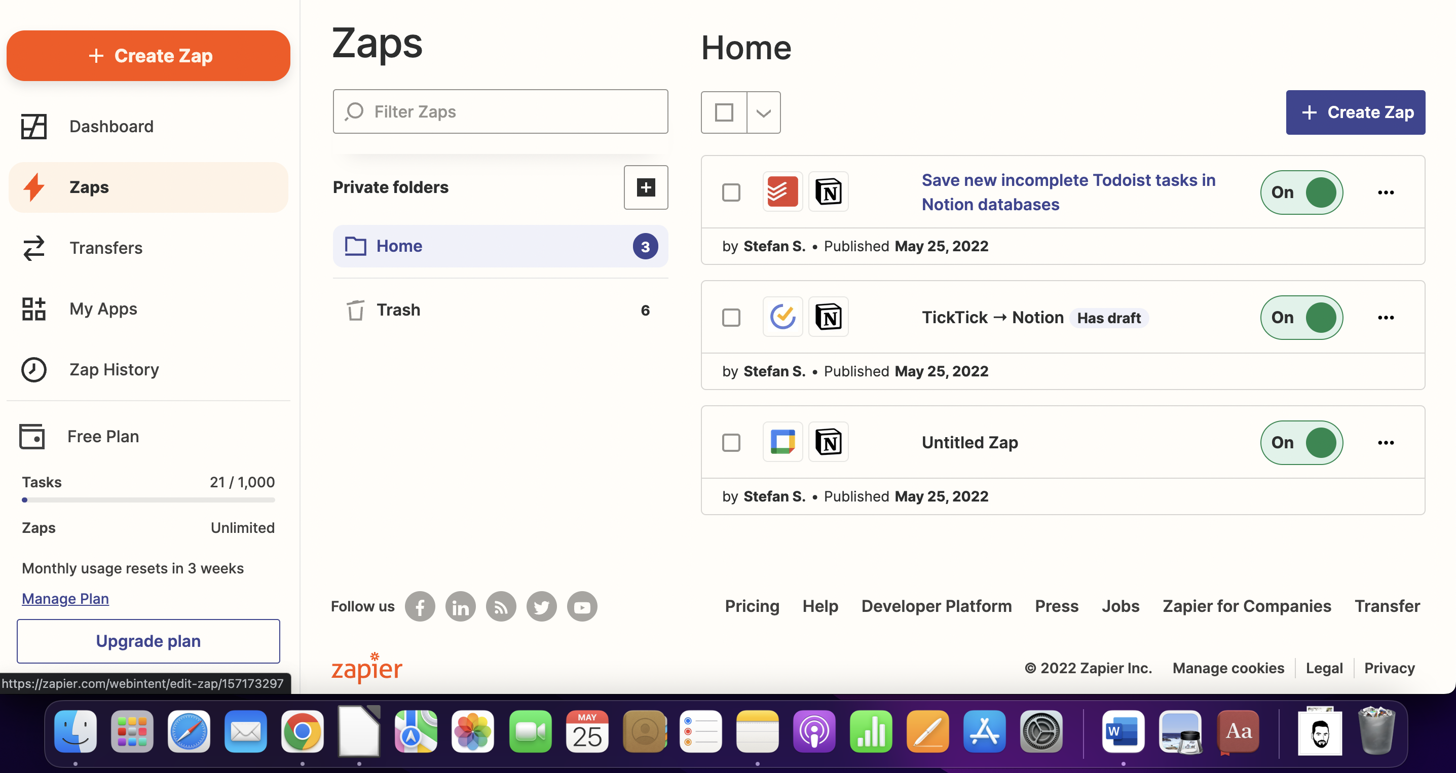Click the TickTick app icon
This screenshot has height=773, width=1456.
tap(782, 317)
